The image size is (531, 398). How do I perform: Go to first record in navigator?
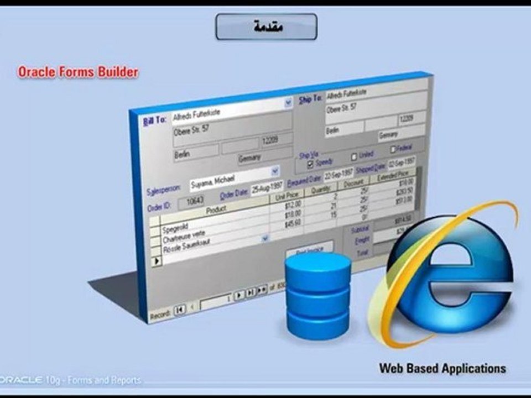point(180,310)
